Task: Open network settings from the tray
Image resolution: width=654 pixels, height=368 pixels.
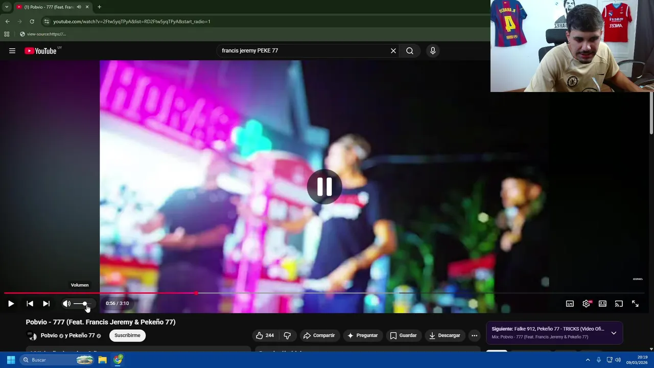Action: [610, 360]
